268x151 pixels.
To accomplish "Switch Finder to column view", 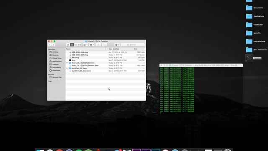I will [x=76, y=45].
